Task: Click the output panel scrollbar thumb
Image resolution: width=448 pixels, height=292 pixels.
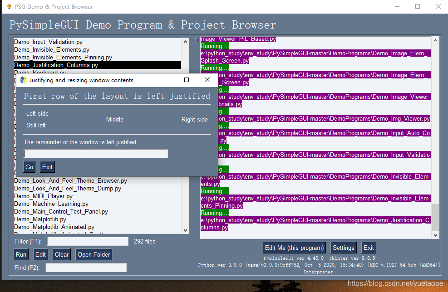Action: (x=435, y=217)
